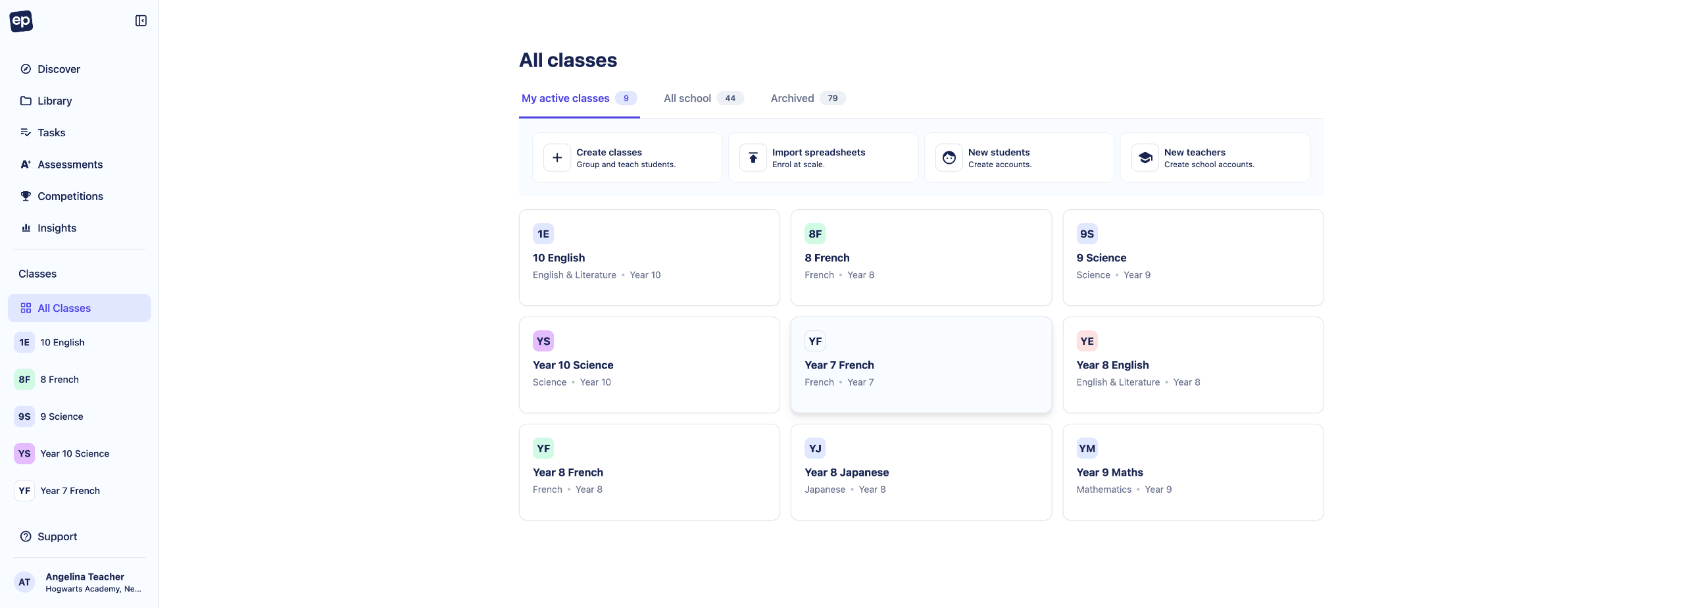Screen dimensions: 1684x608
Task: Open Assessments from the sidebar
Action: coord(70,165)
